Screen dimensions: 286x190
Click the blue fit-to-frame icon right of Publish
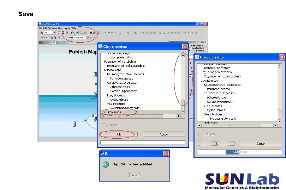[78, 33]
